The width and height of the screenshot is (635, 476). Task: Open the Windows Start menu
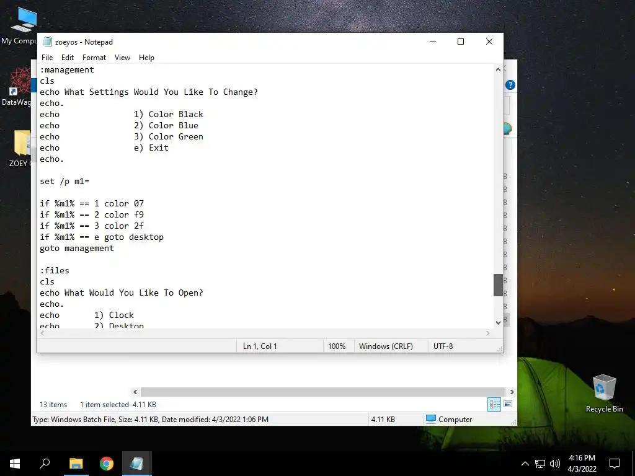click(15, 464)
